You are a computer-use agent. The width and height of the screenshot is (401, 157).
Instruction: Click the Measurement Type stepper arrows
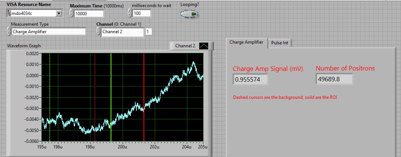[9, 32]
